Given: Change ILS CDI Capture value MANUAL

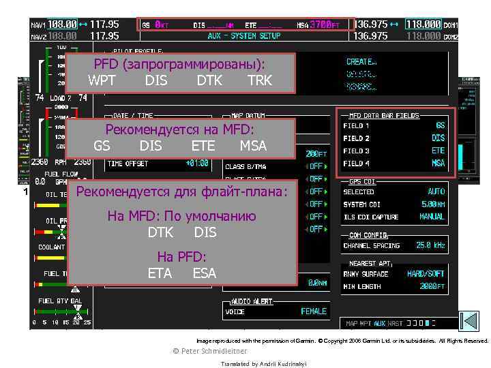Looking at the screenshot, I should coord(432,217).
